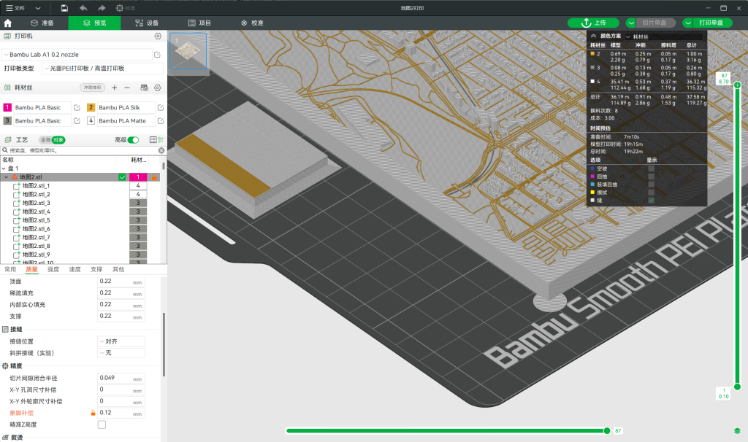Viewport: 748px width, 442px height.
Task: Edit the Bambu Lab A1 printer preset
Action: click(157, 55)
